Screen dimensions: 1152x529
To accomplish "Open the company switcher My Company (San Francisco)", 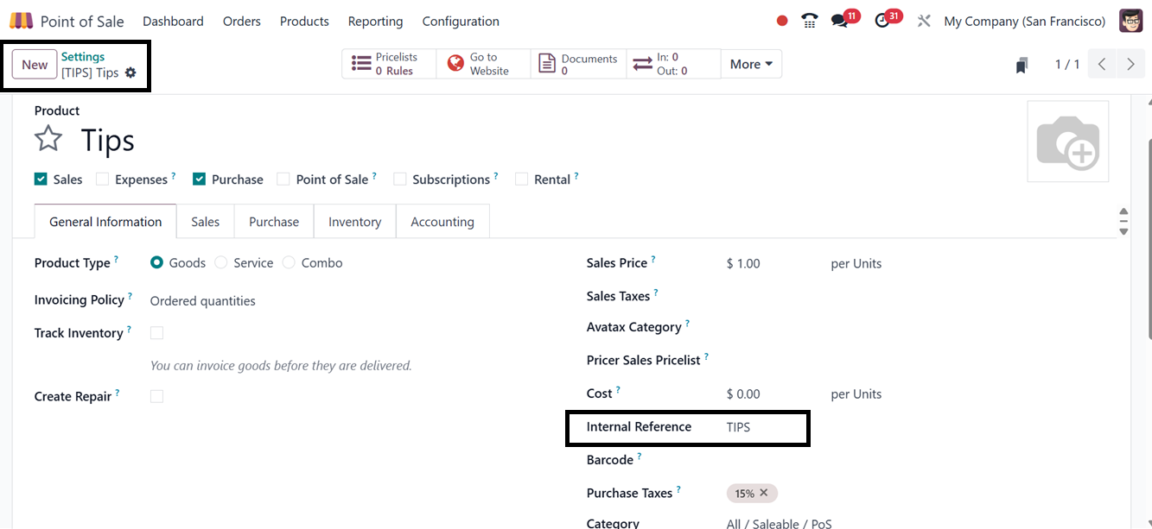I will coord(1024,21).
